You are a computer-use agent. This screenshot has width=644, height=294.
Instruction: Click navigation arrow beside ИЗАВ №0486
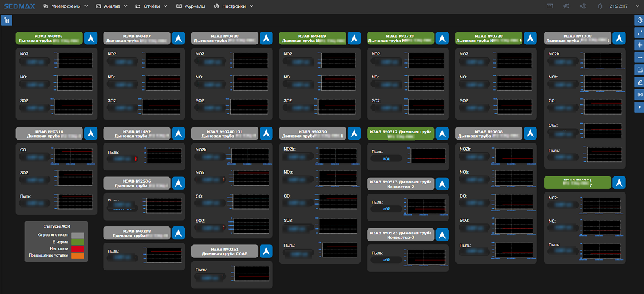click(x=91, y=39)
